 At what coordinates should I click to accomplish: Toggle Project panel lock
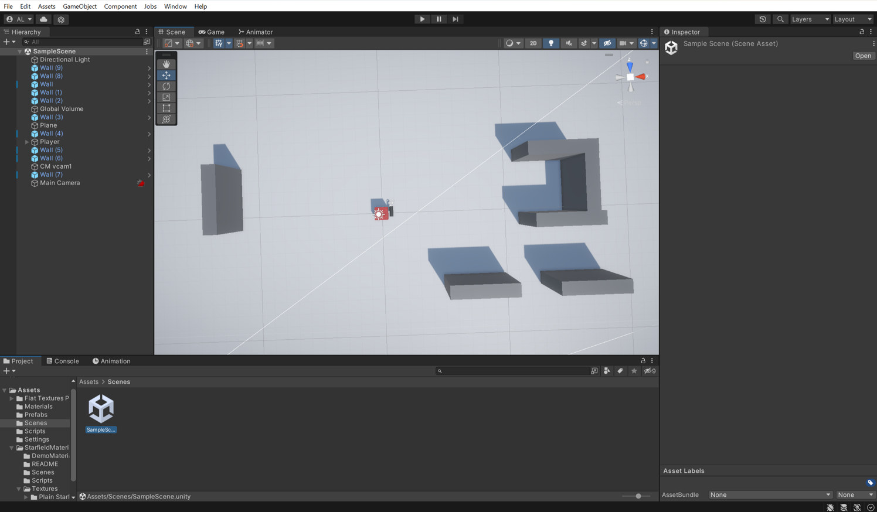click(x=643, y=361)
